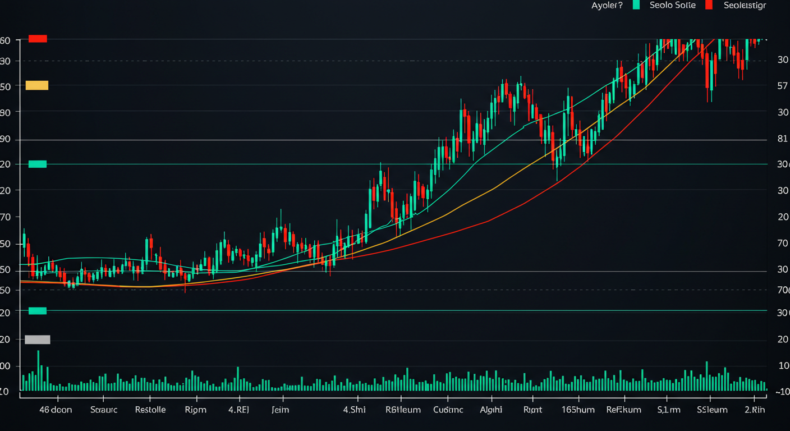Viewport: 790px width, 431px height.
Task: Click the R6tleum time label
Action: (402, 410)
